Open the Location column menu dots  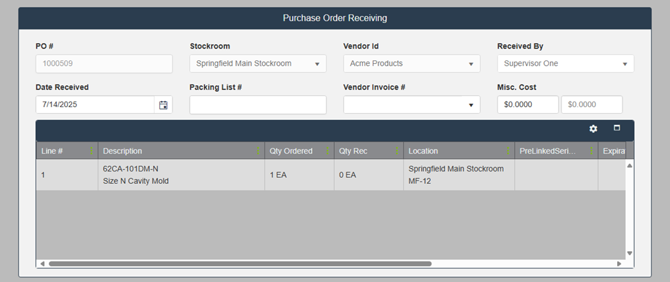(509, 151)
